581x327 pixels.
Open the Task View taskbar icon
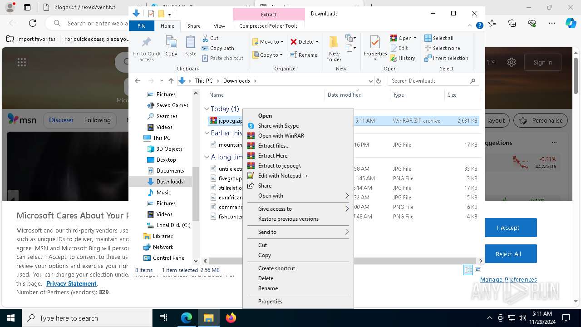point(163,318)
